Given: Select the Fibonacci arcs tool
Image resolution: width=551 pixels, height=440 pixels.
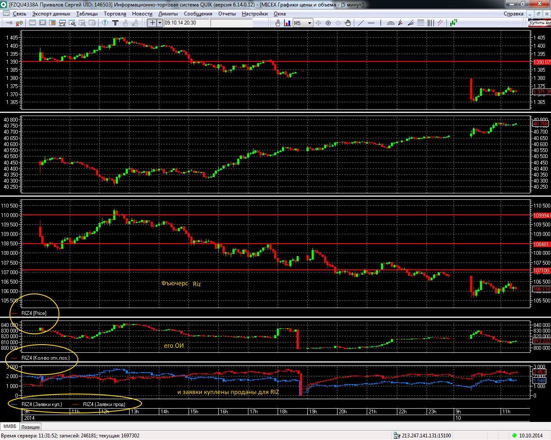Looking at the screenshot, I should (391, 23).
